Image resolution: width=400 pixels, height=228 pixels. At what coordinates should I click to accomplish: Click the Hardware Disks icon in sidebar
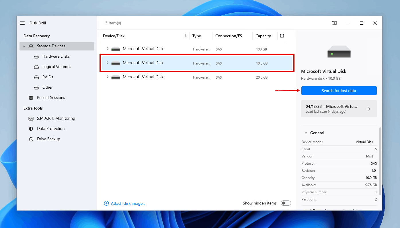coord(36,56)
